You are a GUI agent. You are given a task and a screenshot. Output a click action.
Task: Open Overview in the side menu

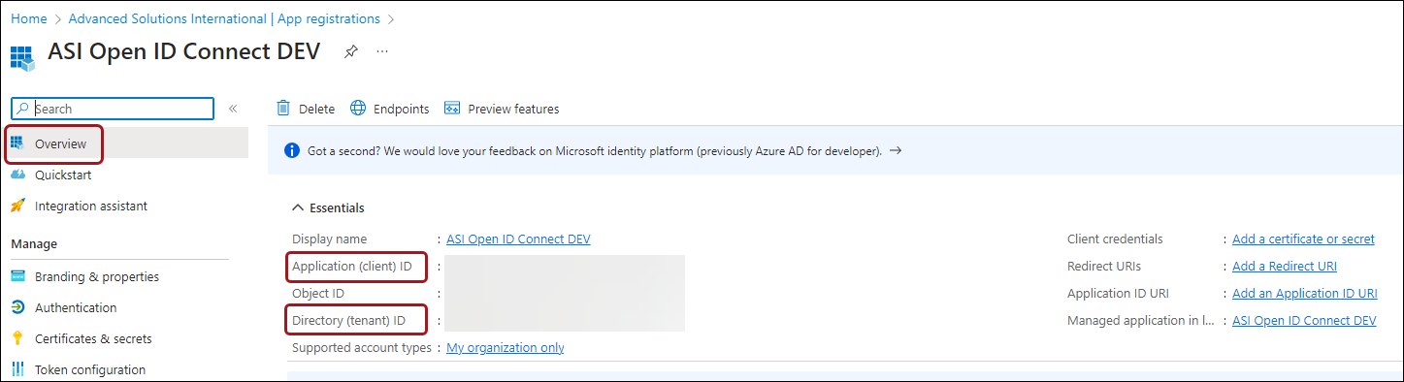pyautogui.click(x=126, y=143)
